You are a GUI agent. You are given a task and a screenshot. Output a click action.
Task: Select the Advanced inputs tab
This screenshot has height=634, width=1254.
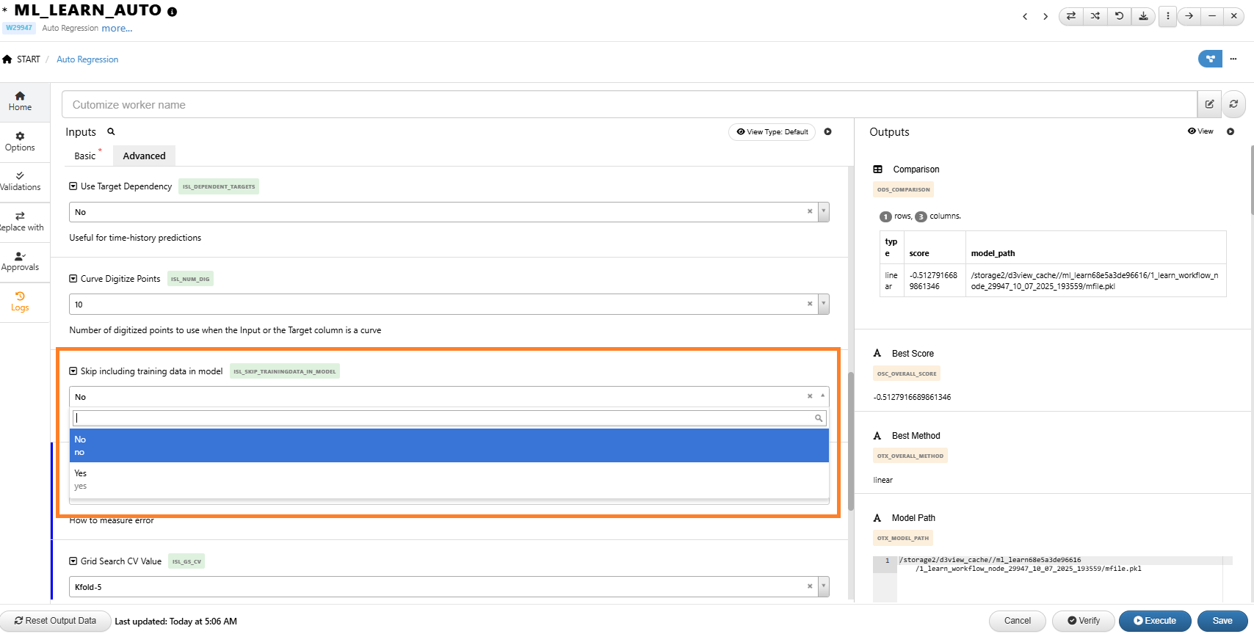click(144, 156)
